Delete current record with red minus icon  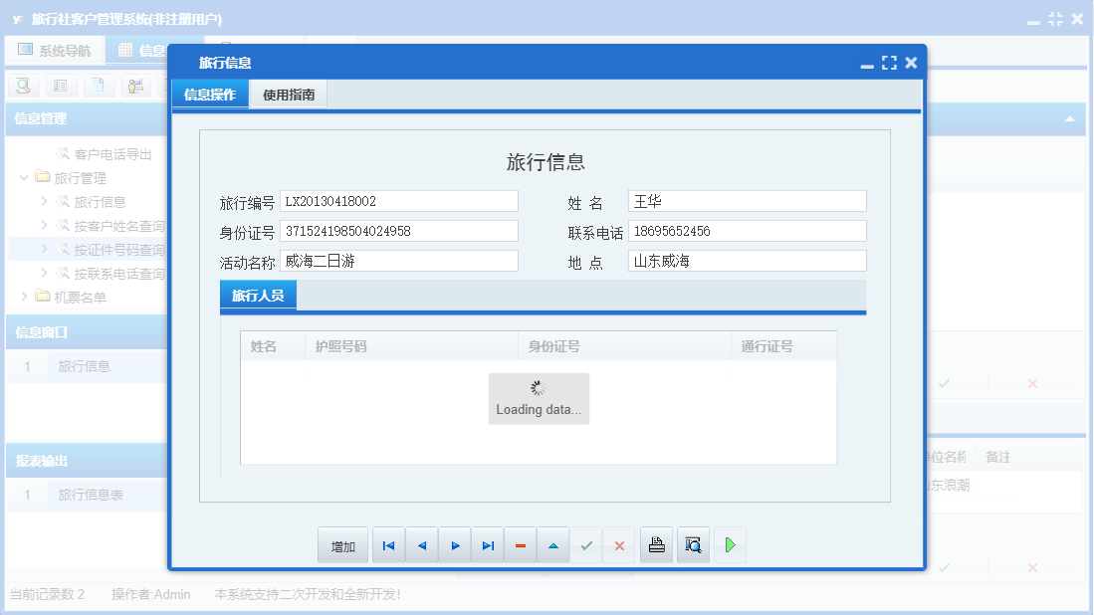click(x=521, y=544)
